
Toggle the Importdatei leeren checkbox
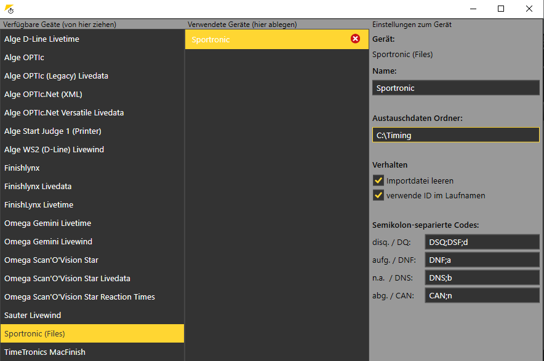(x=378, y=180)
